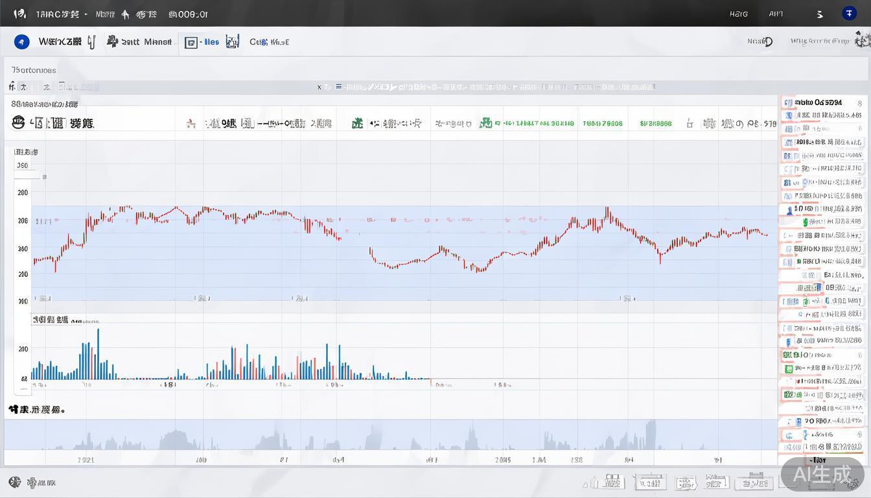
Task: Click the 'AH1' link in the top bar
Action: [776, 14]
